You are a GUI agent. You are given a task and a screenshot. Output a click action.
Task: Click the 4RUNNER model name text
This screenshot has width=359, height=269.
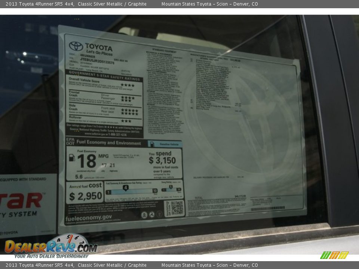click(x=88, y=56)
